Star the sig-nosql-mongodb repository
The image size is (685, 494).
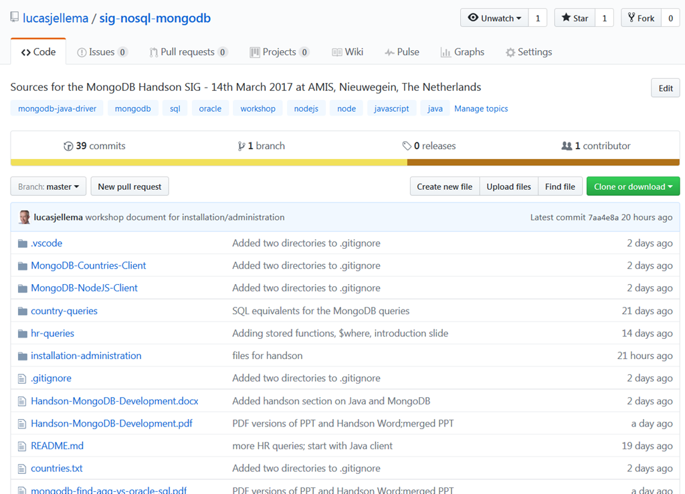coord(574,18)
